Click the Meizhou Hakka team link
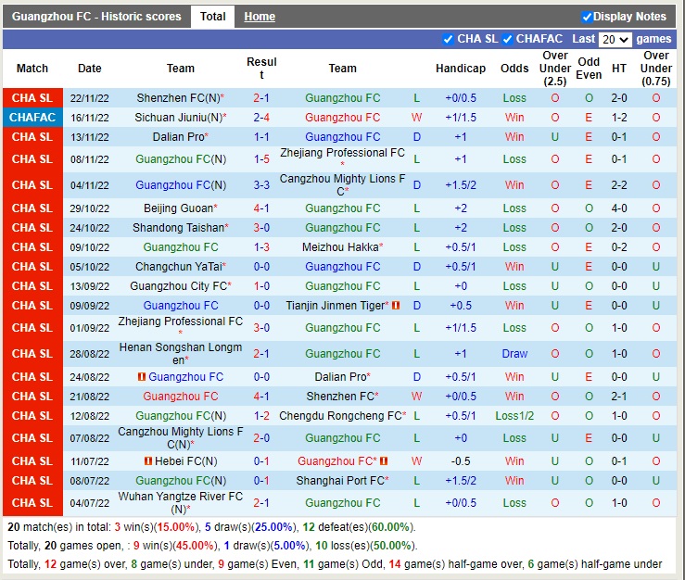 (340, 247)
